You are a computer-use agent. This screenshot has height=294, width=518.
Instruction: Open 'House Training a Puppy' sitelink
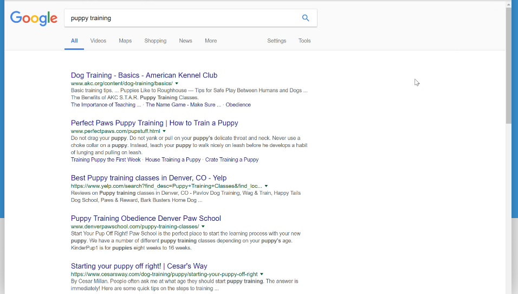tap(173, 159)
